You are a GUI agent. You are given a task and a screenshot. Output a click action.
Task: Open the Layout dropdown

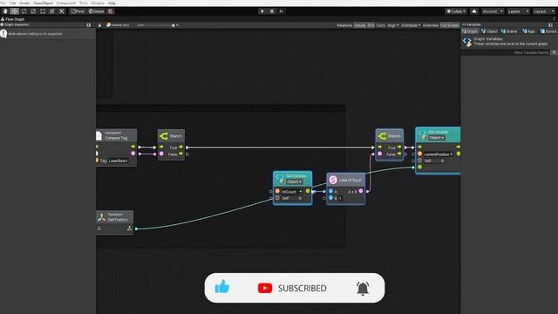pyautogui.click(x=544, y=11)
